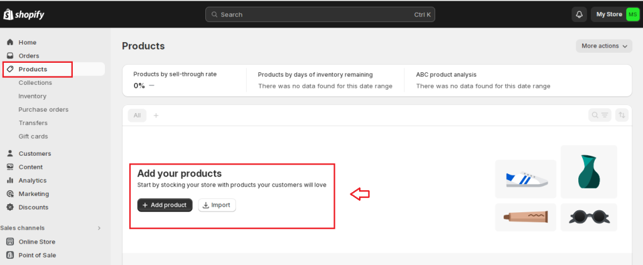Click the Content icon in sidebar
This screenshot has width=643, height=265.
coord(10,167)
